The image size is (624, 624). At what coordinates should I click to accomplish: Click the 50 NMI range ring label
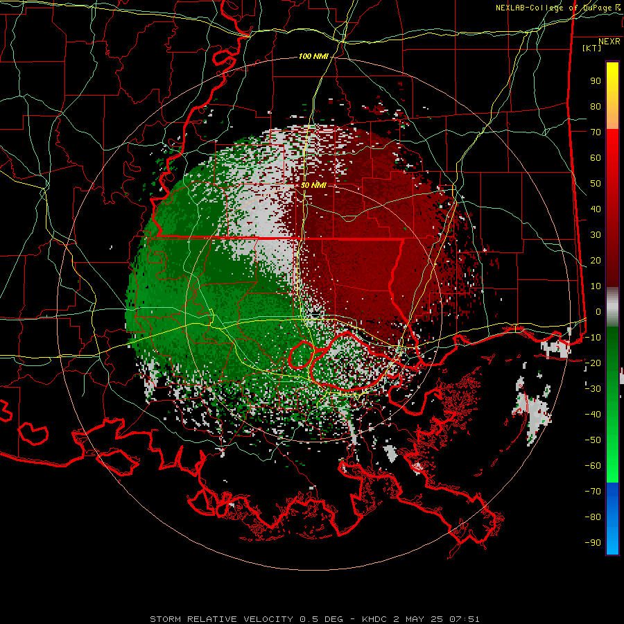[x=313, y=185]
